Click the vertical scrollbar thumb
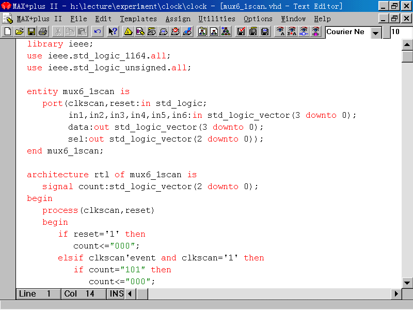 pos(407,56)
